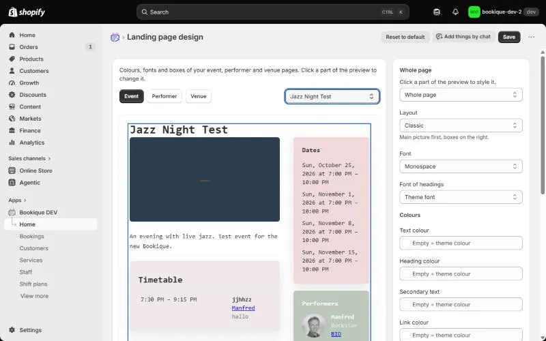Click the Settings gear icon
Viewport: 546px width, 341px height.
click(12, 330)
